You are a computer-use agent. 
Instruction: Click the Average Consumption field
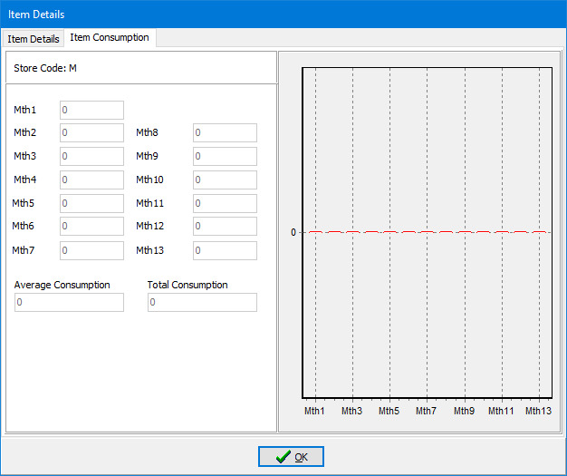[69, 302]
